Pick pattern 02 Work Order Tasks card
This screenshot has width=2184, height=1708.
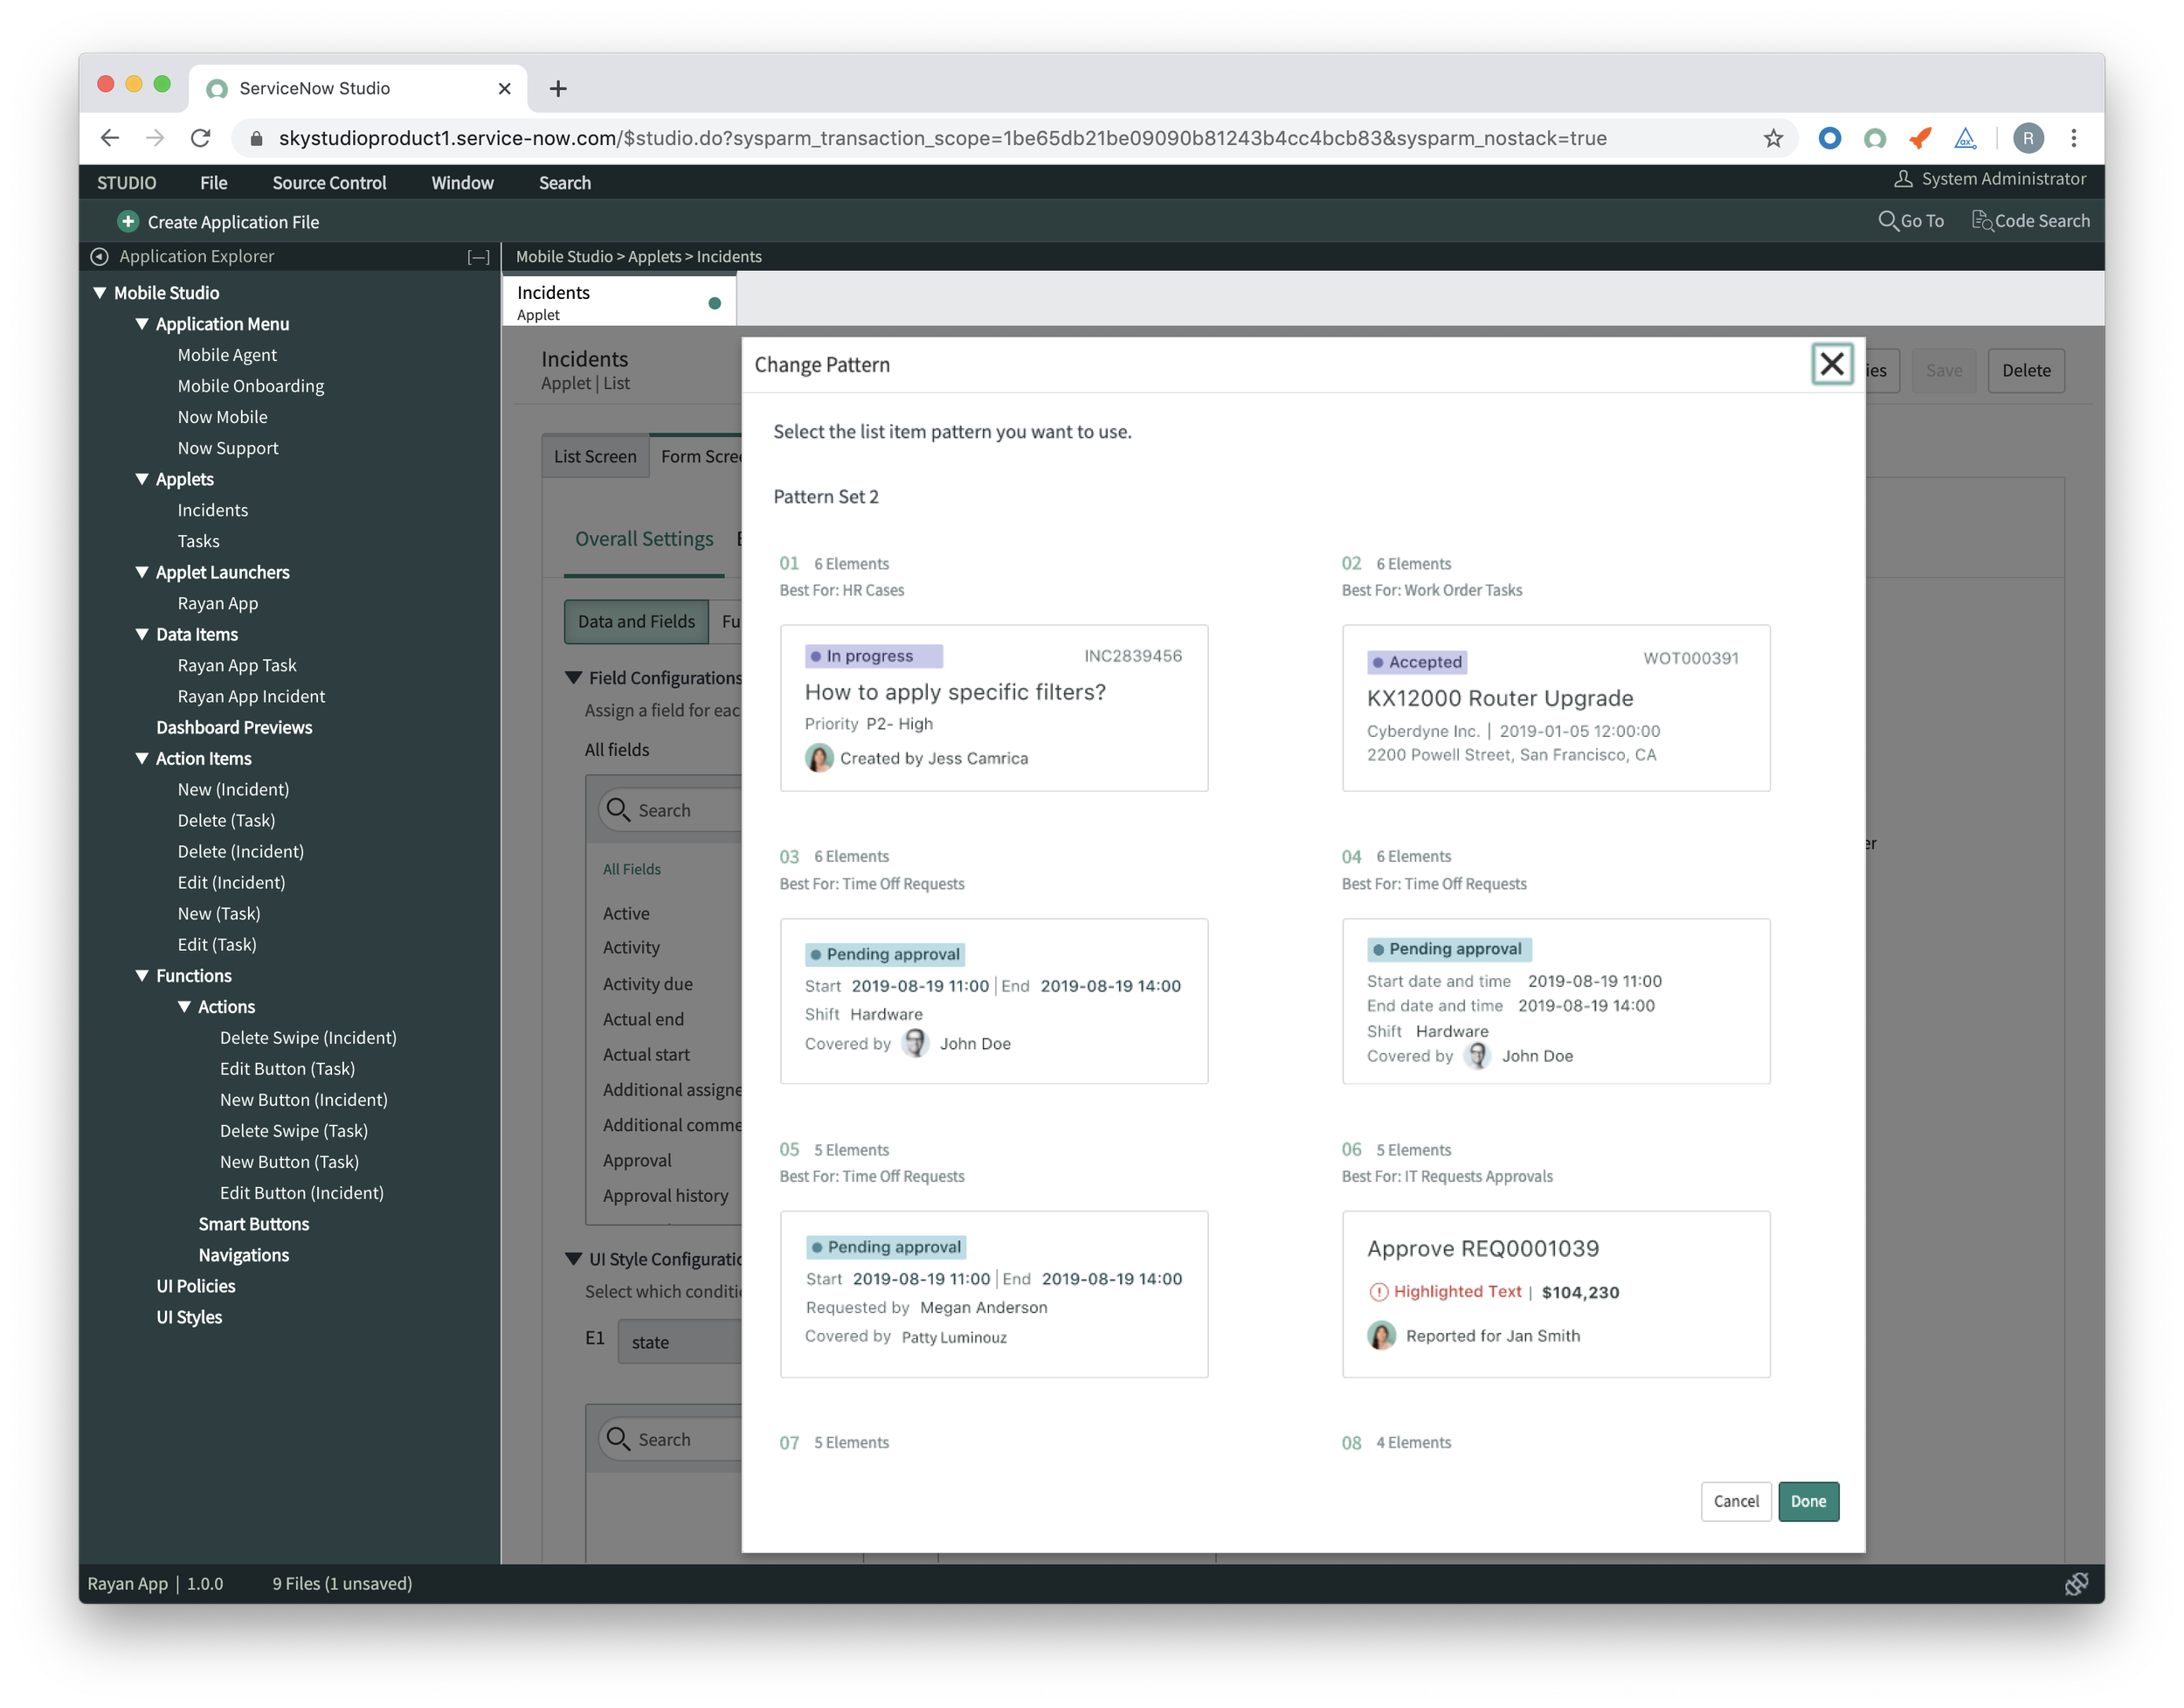coord(1555,707)
